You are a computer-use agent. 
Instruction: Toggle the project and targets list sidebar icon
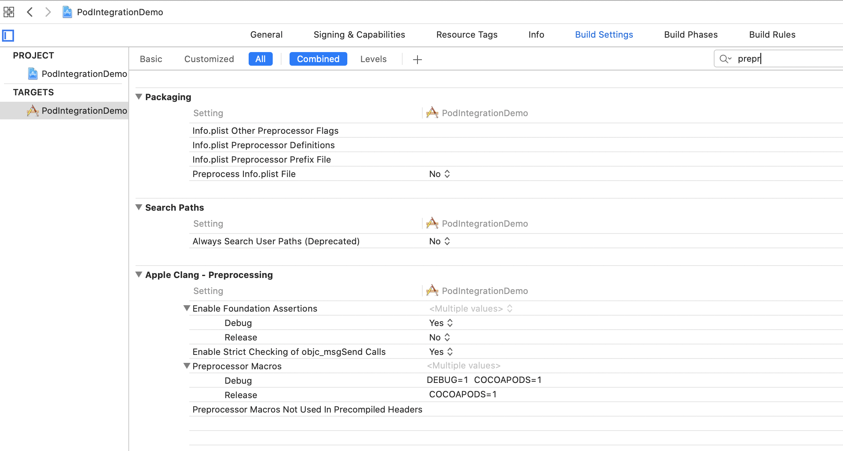(x=8, y=36)
